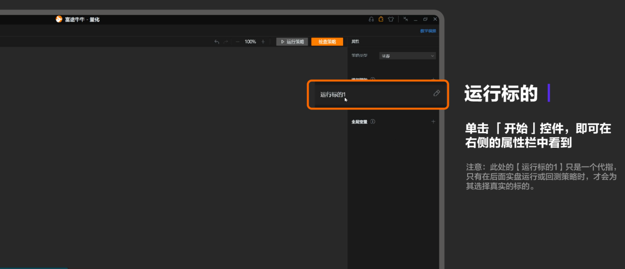Image resolution: width=625 pixels, height=269 pixels.
Task: Open the strategy type dropdown showing 证券
Action: click(x=408, y=56)
